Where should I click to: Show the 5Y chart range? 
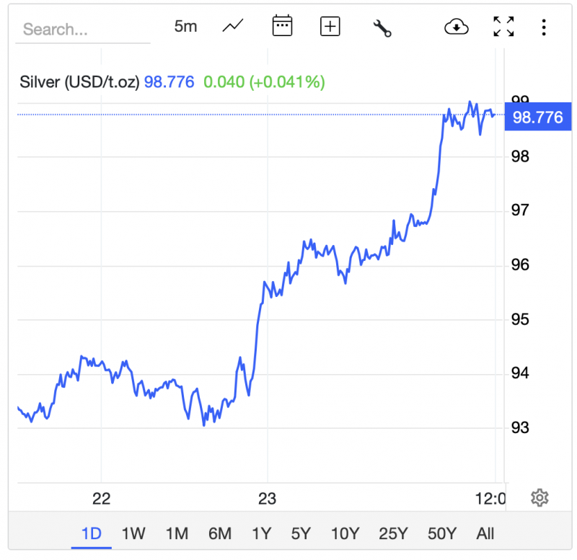(301, 533)
